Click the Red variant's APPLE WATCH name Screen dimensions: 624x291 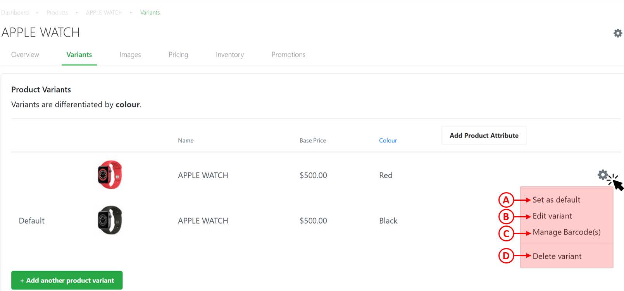203,175
